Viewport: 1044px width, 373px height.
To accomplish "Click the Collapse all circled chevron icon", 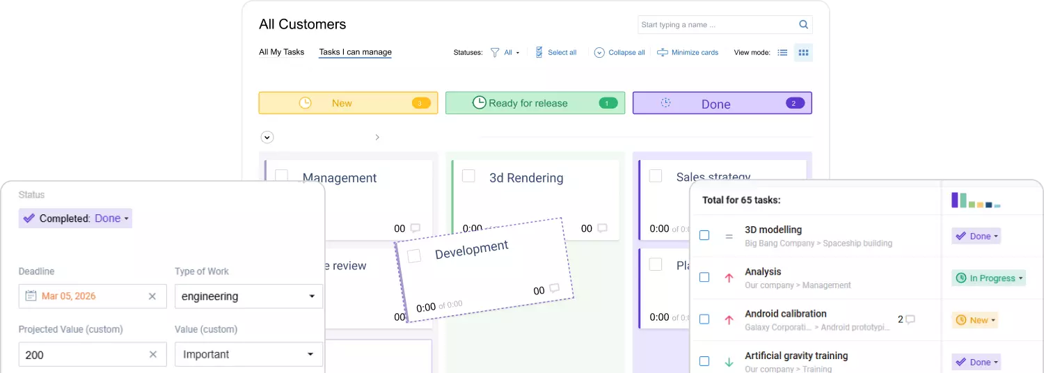I will point(599,52).
